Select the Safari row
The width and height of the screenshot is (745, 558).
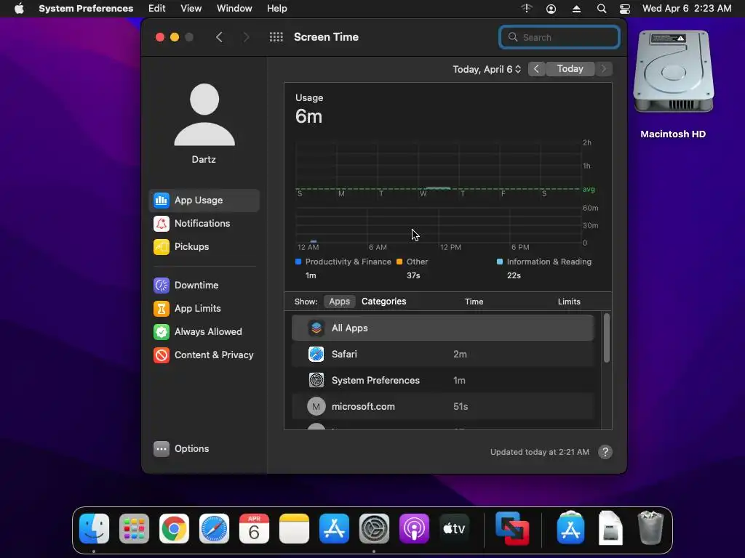tap(442, 354)
